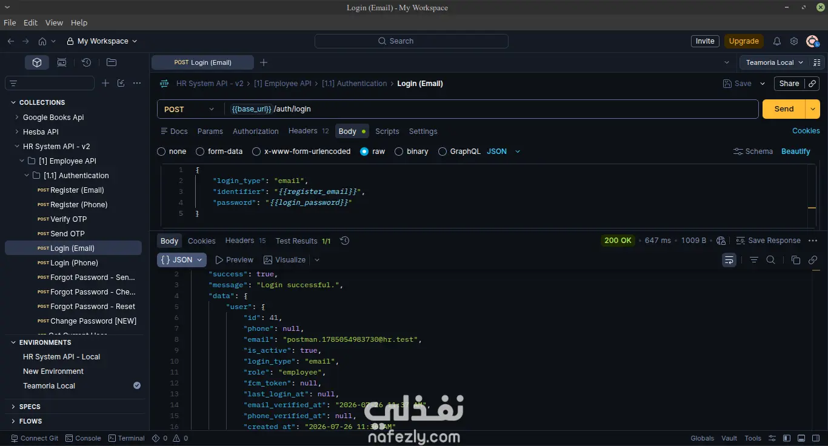Open a new request tab with plus
This screenshot has width=828, height=446.
coord(264,62)
